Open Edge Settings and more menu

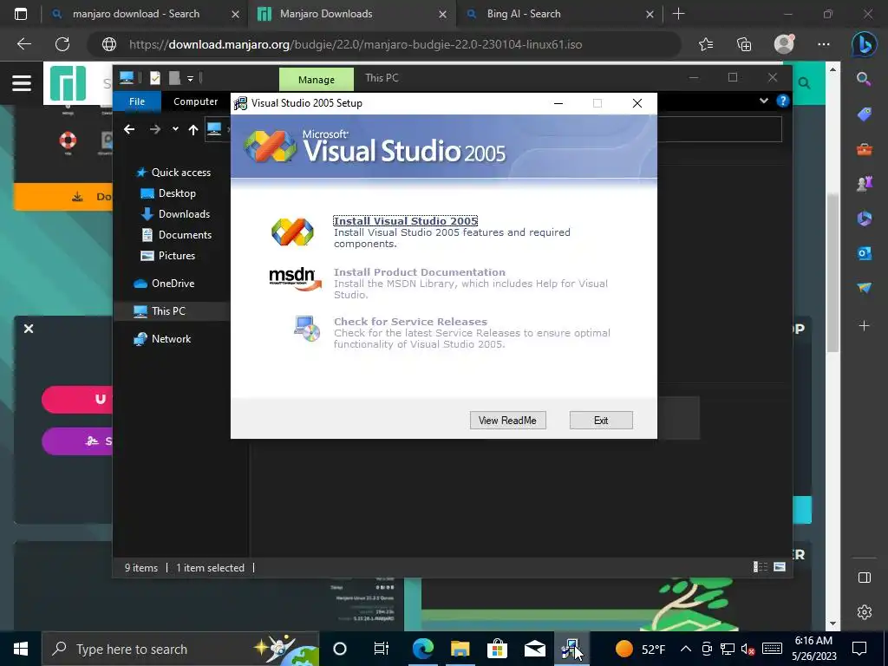click(x=824, y=44)
